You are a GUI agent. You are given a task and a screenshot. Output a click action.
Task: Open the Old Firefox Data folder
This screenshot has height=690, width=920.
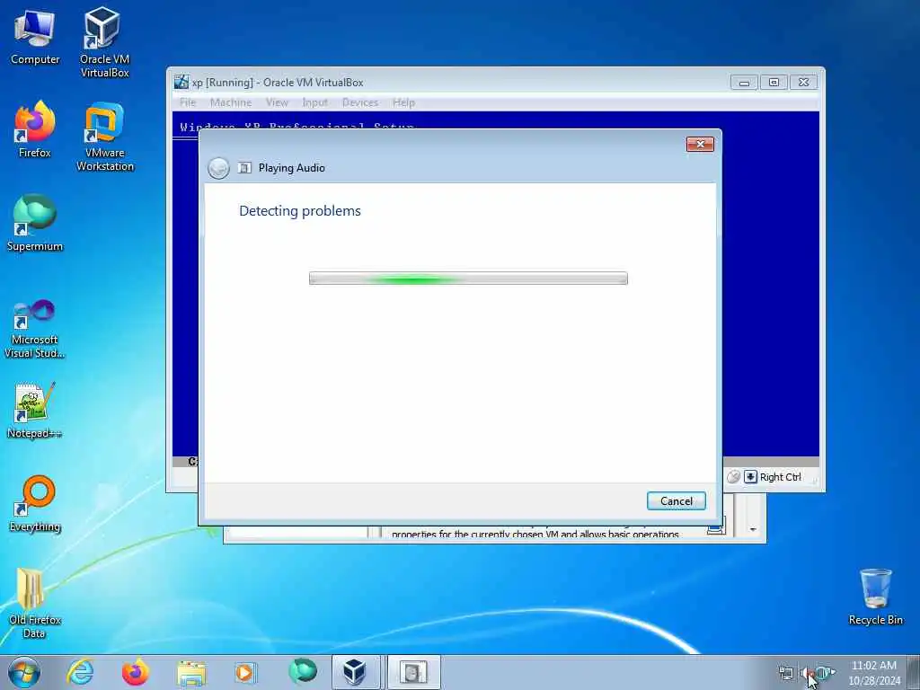tap(35, 603)
